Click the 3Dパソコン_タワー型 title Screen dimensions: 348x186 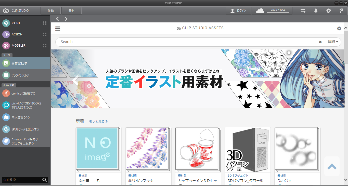246,181
